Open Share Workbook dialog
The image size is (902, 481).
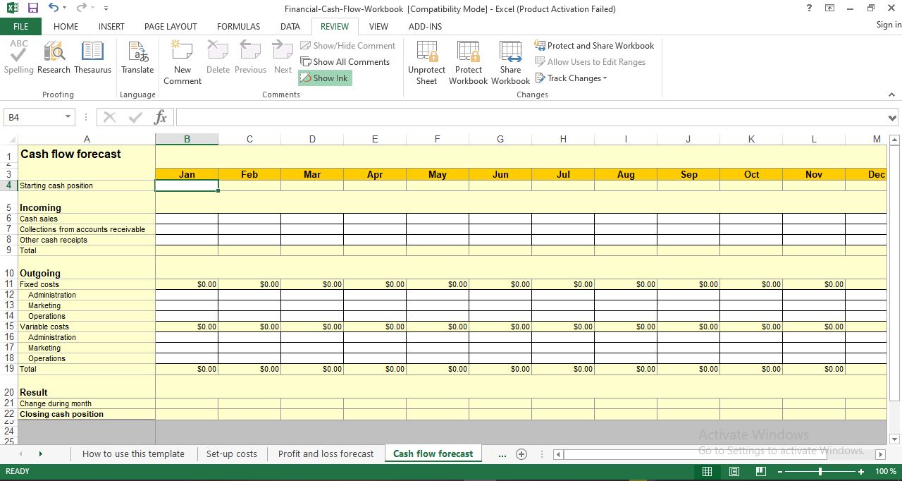click(x=510, y=63)
